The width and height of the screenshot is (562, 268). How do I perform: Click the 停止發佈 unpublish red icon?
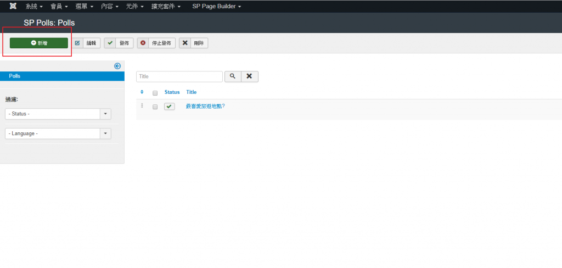143,43
